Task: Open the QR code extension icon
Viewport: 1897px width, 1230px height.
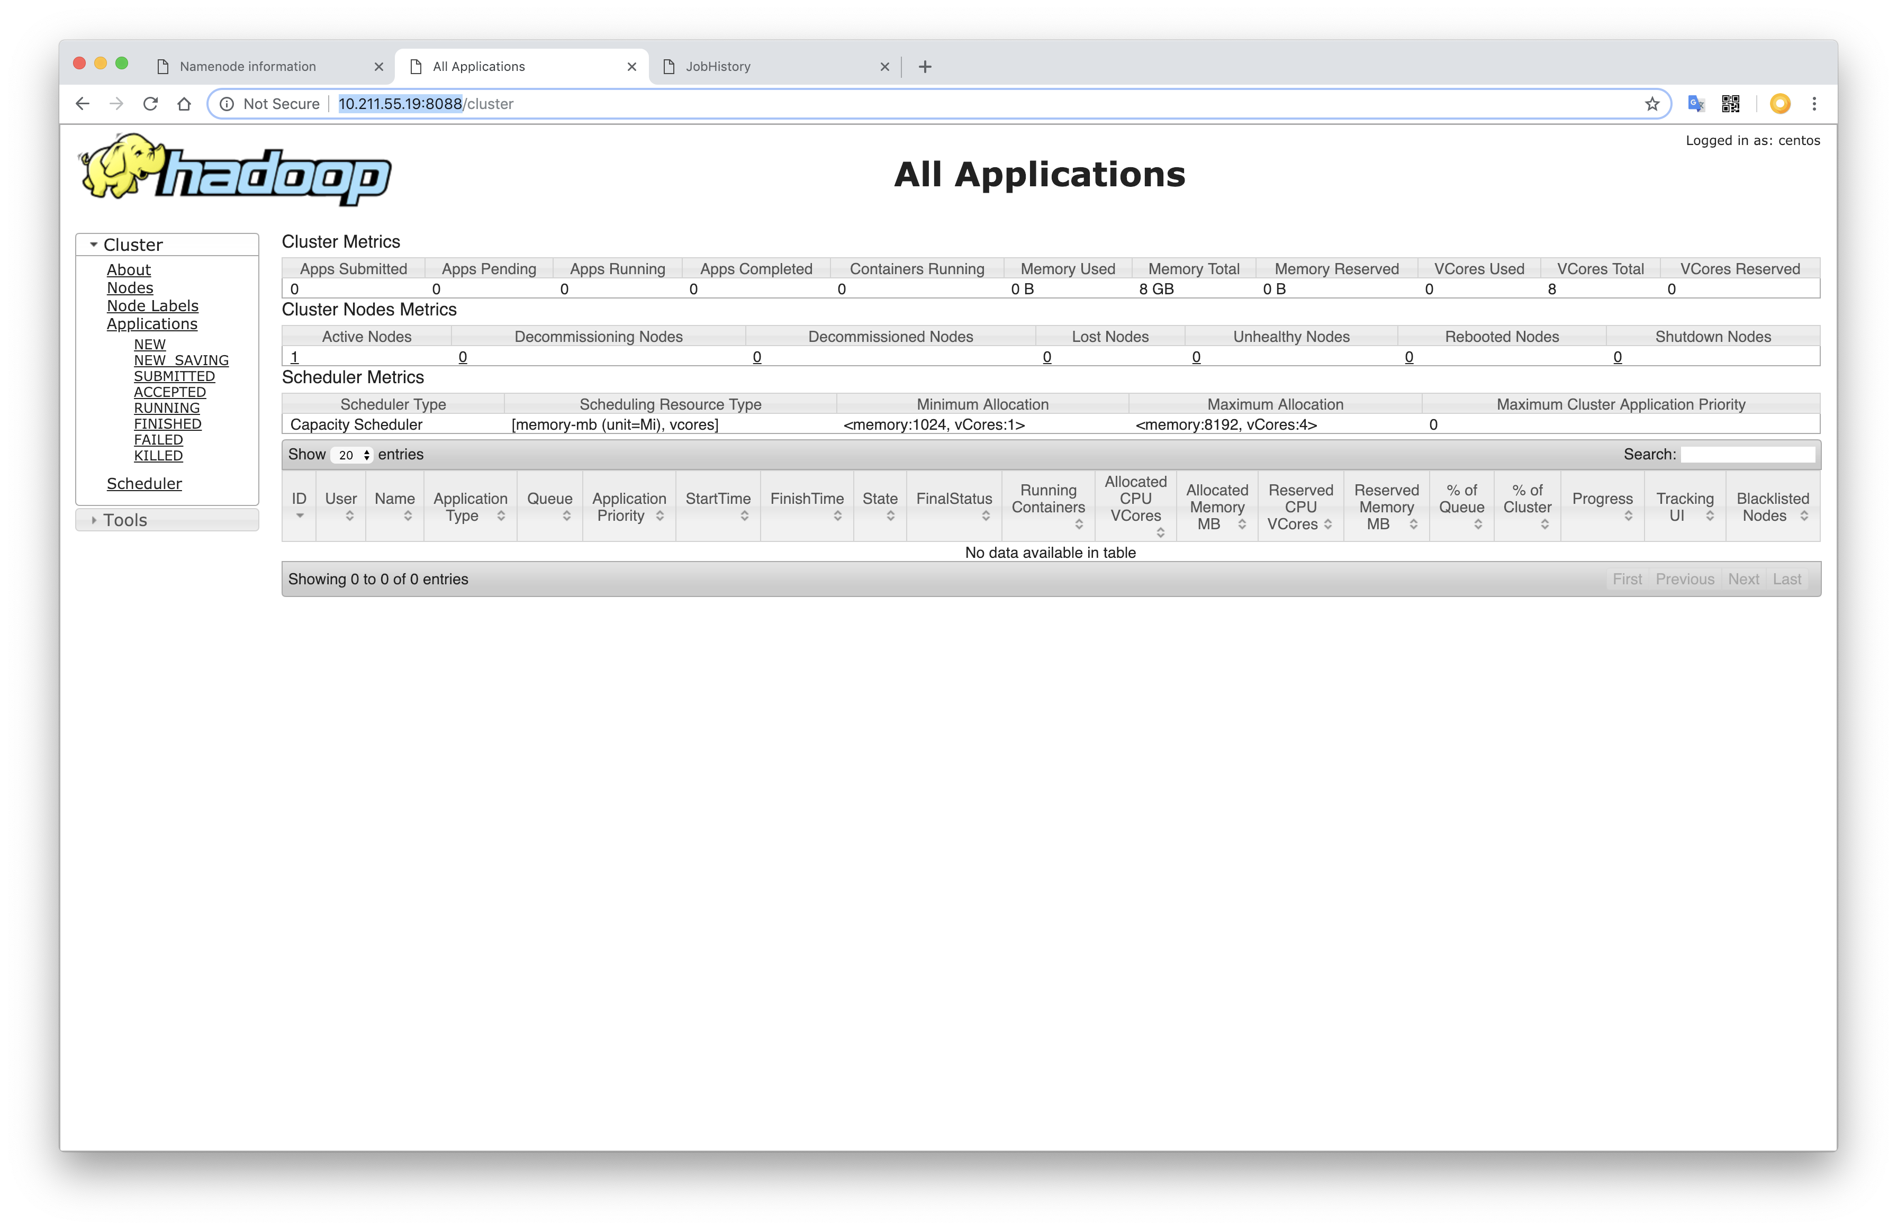Action: (x=1730, y=104)
